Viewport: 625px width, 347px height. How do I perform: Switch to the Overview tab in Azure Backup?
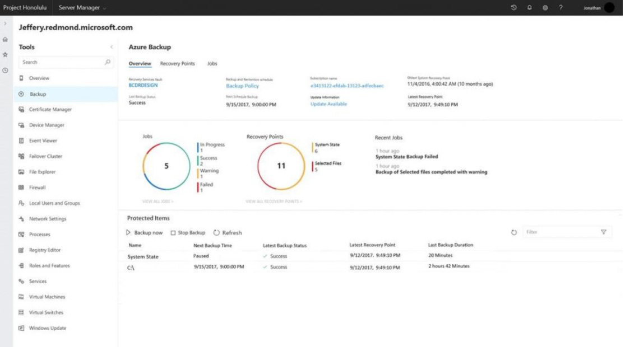click(x=140, y=63)
